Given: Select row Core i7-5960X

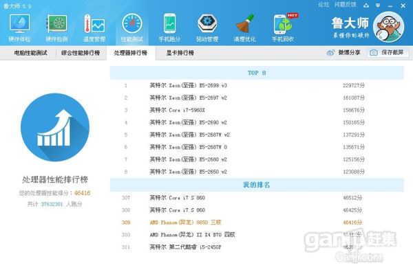Looking at the screenshot, I should pos(257,110).
